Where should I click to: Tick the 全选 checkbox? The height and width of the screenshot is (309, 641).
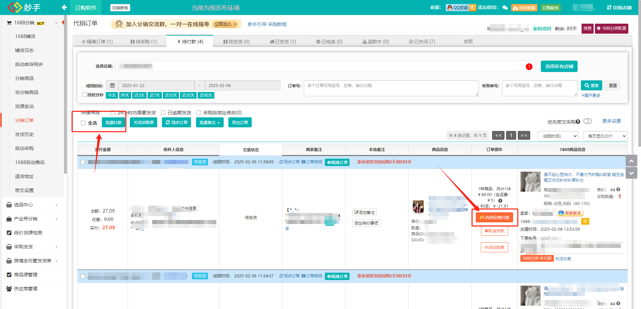(x=83, y=123)
